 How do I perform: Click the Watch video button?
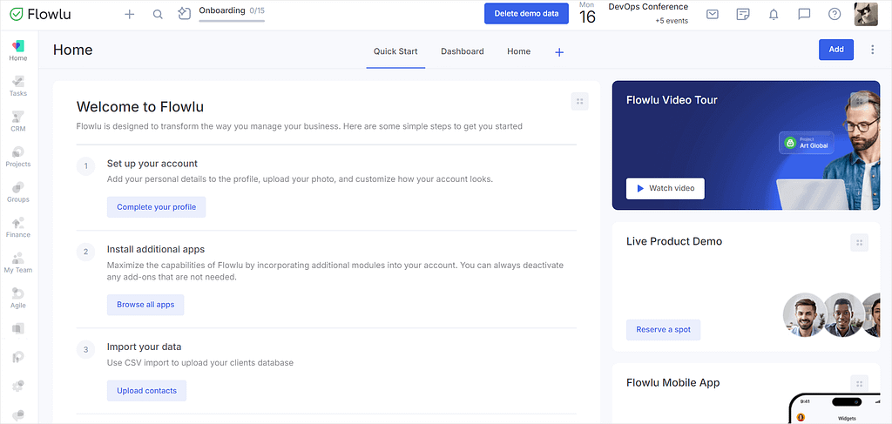pos(665,188)
